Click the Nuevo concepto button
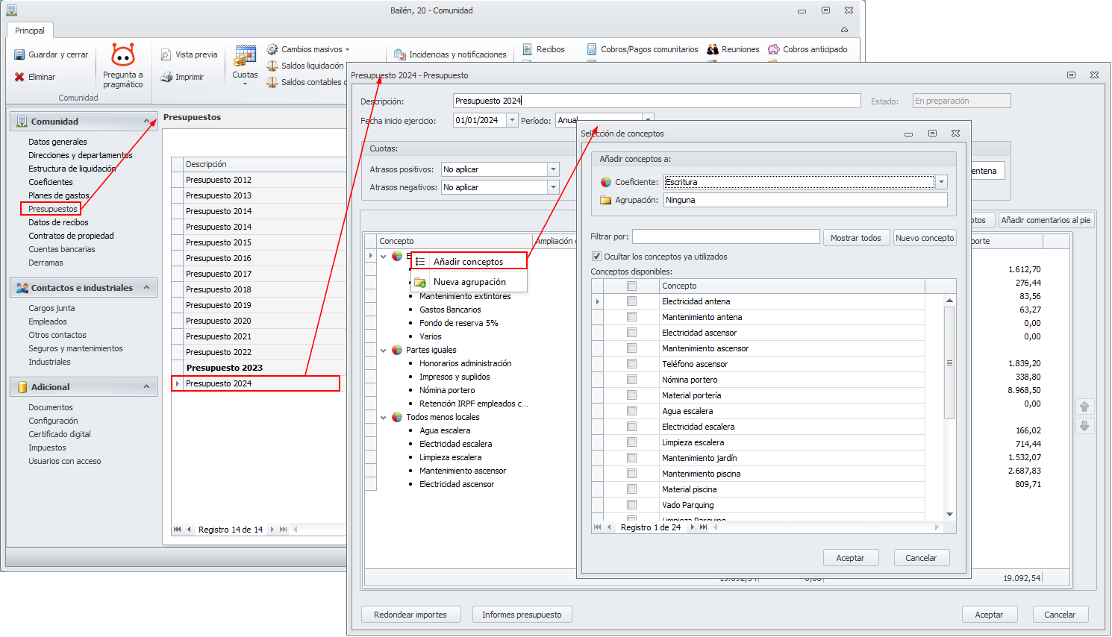The image size is (1112, 637). (x=925, y=238)
